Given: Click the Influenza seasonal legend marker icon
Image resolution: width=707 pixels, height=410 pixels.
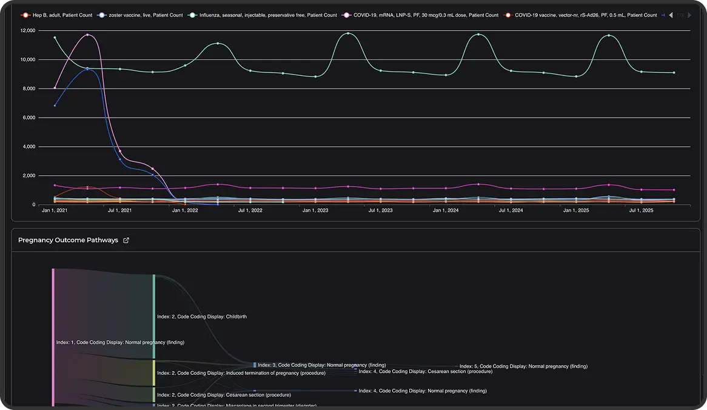Looking at the screenshot, I should pos(192,15).
